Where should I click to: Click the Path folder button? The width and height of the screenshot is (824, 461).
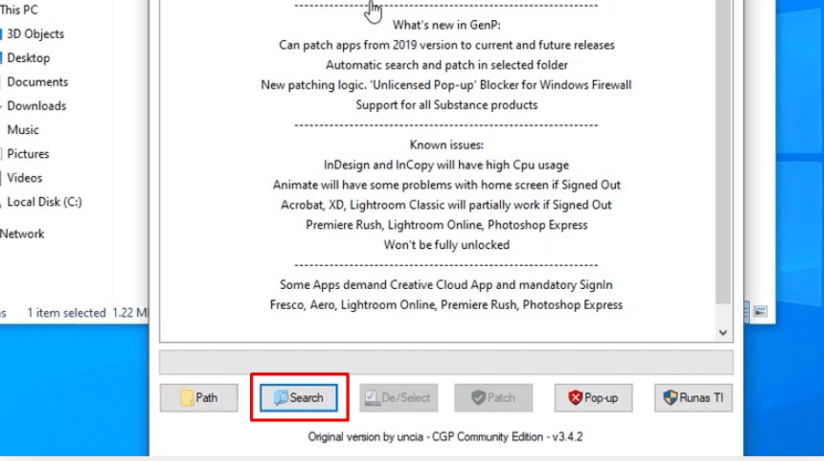point(199,397)
